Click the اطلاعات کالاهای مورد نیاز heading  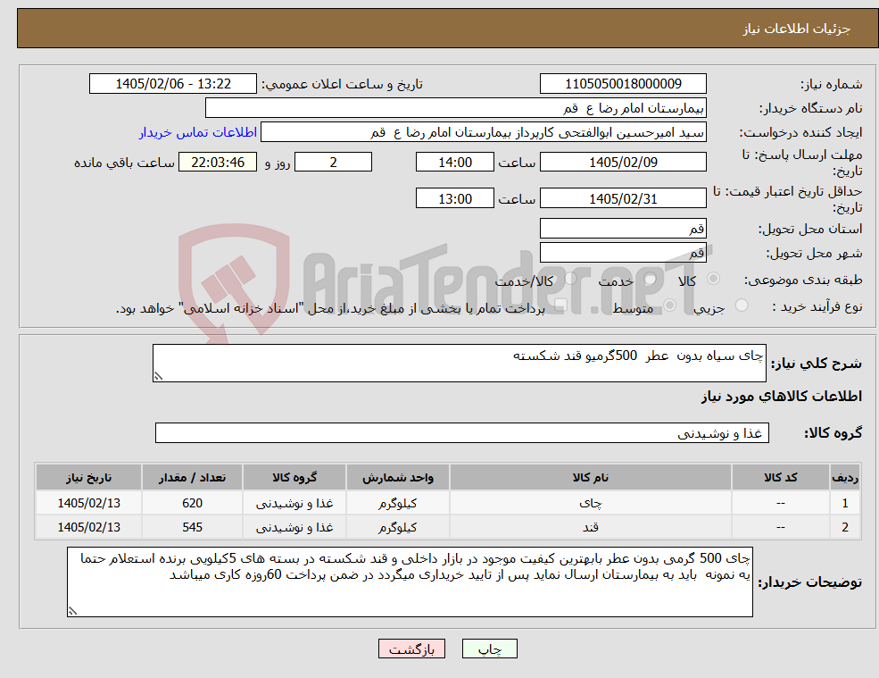click(782, 397)
